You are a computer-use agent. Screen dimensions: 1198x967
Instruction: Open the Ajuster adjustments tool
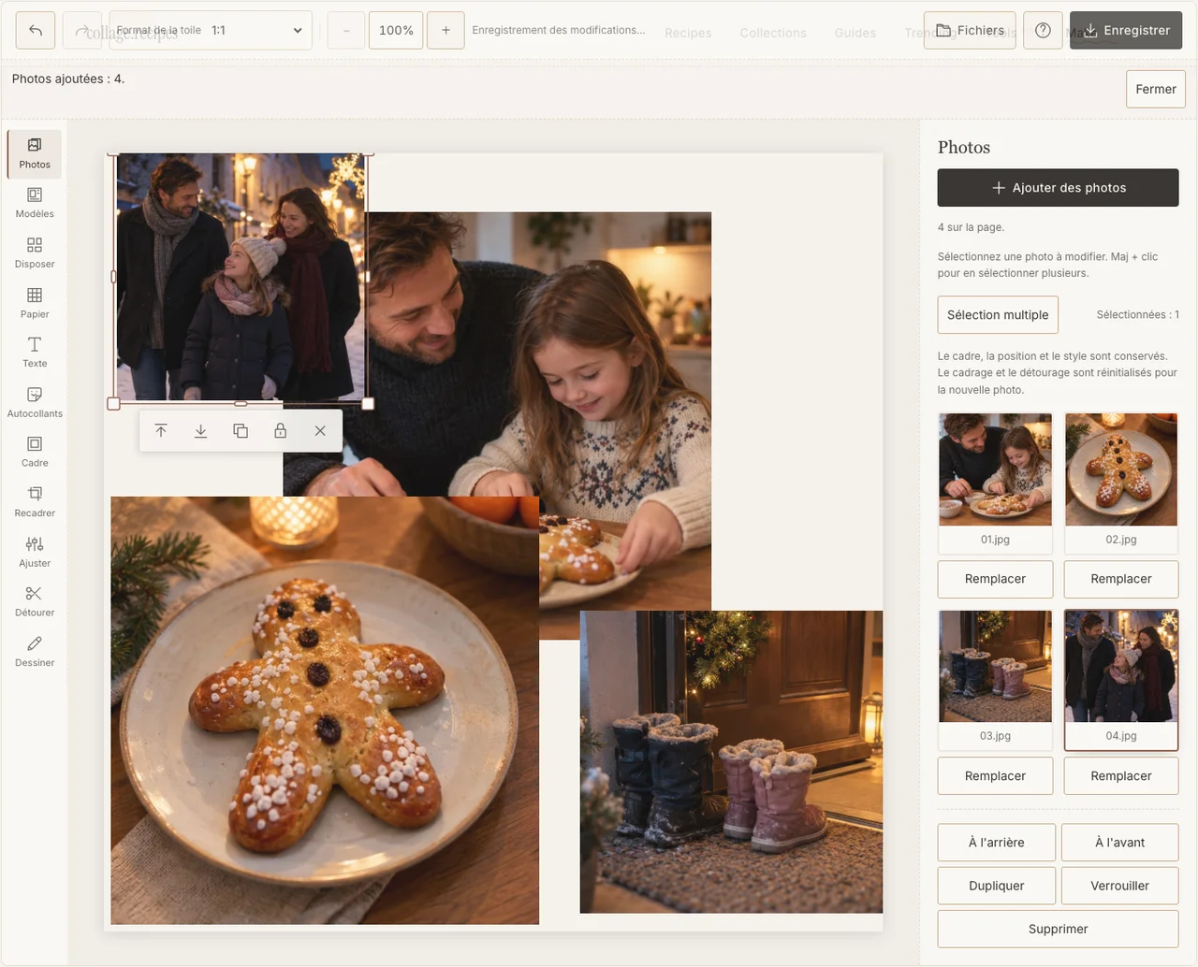point(35,553)
